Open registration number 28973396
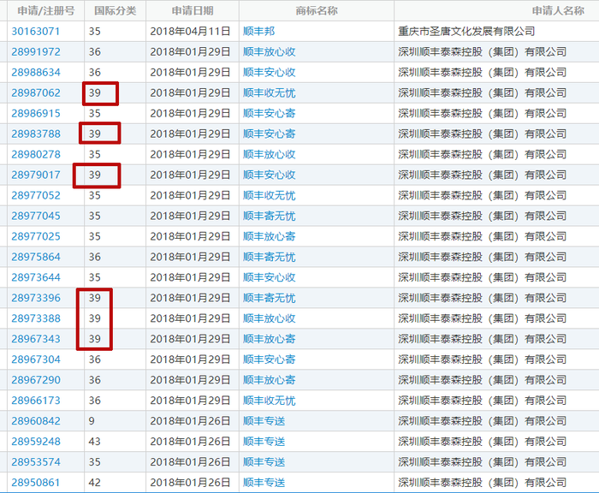Image resolution: width=599 pixels, height=493 pixels. coord(36,299)
